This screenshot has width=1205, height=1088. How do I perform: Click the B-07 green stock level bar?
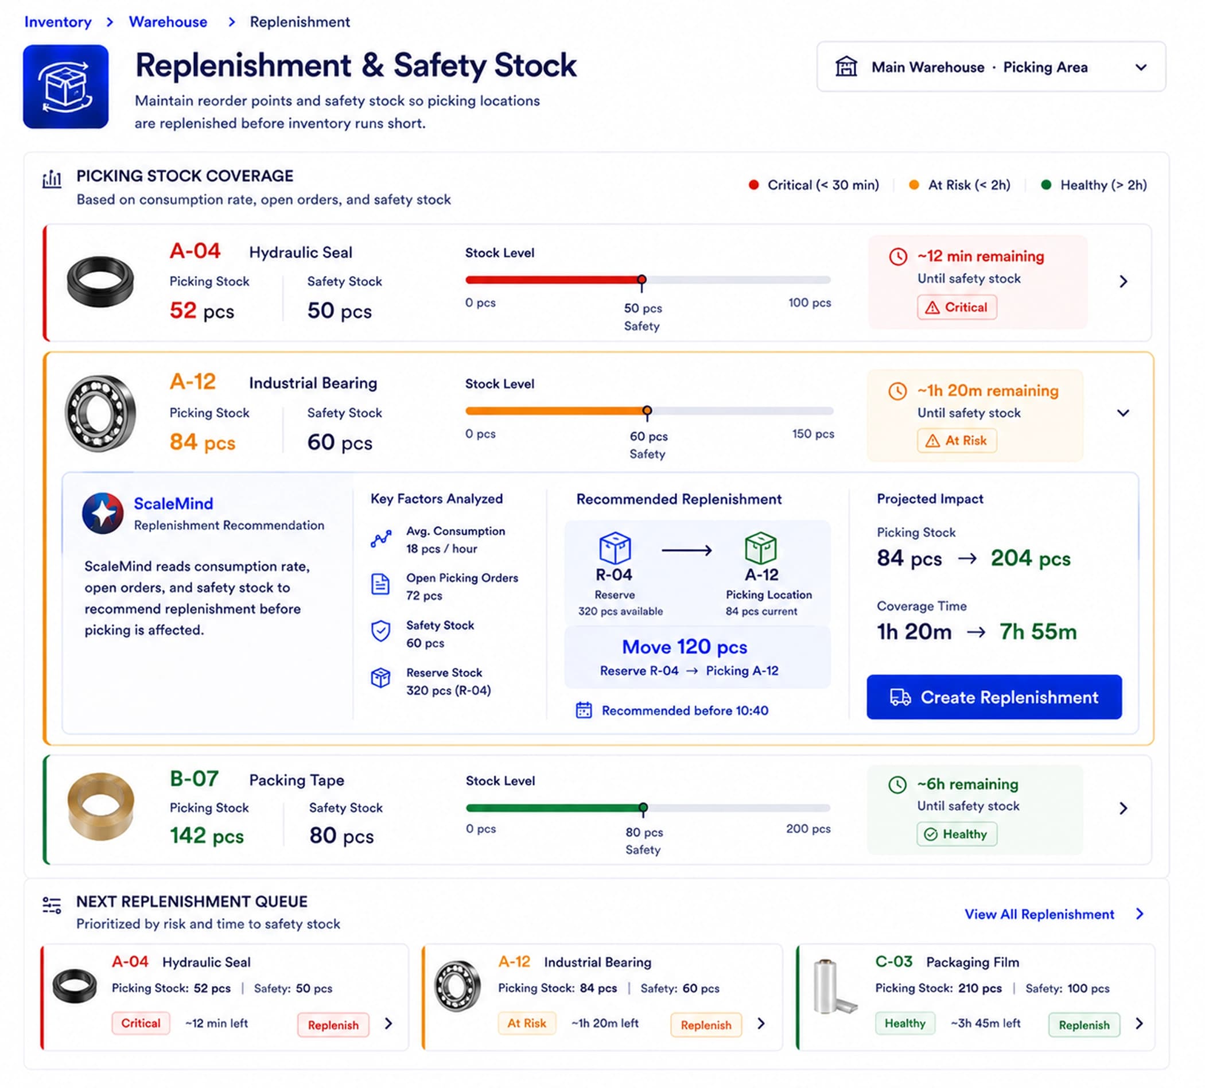click(554, 807)
